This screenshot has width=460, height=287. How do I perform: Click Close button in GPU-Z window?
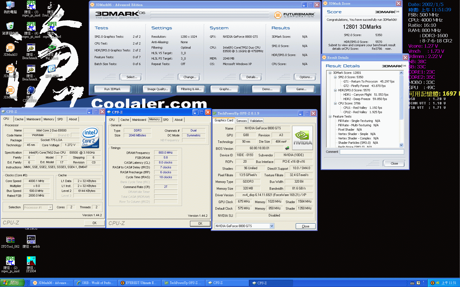pyautogui.click(x=306, y=226)
